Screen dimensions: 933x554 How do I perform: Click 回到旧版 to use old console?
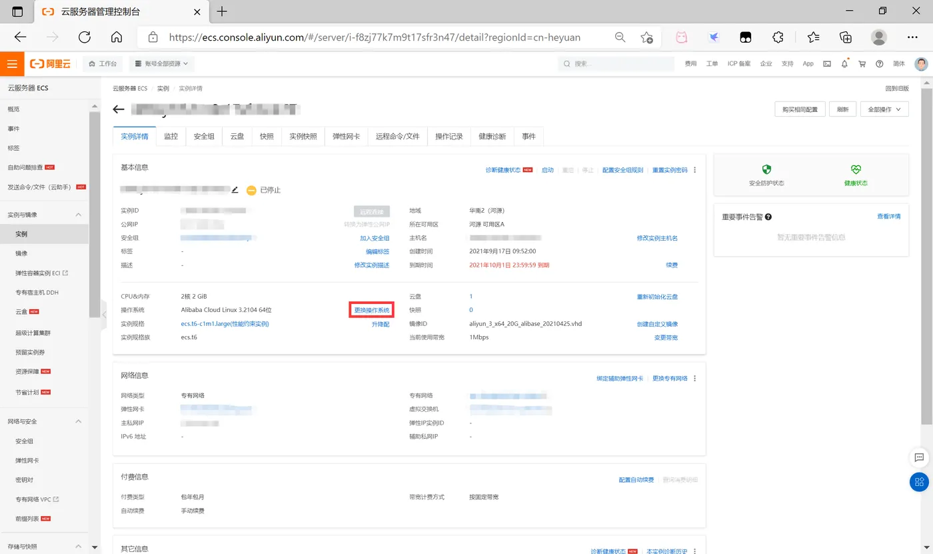tap(896, 89)
